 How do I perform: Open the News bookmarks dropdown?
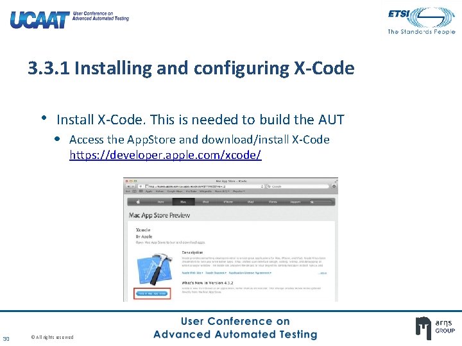(x=222, y=191)
